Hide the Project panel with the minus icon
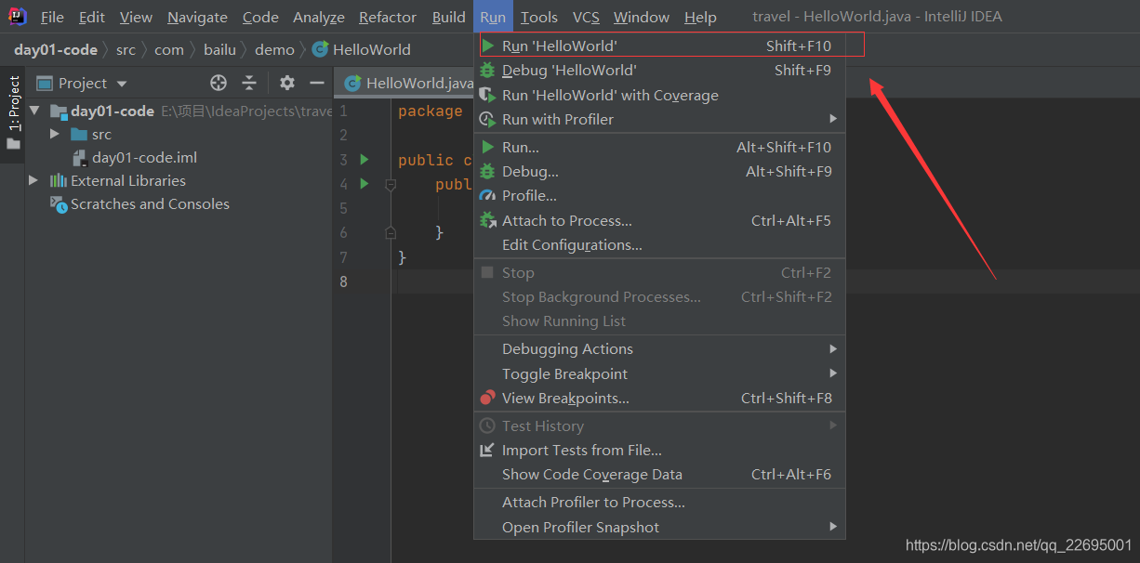This screenshot has width=1140, height=563. (x=317, y=83)
